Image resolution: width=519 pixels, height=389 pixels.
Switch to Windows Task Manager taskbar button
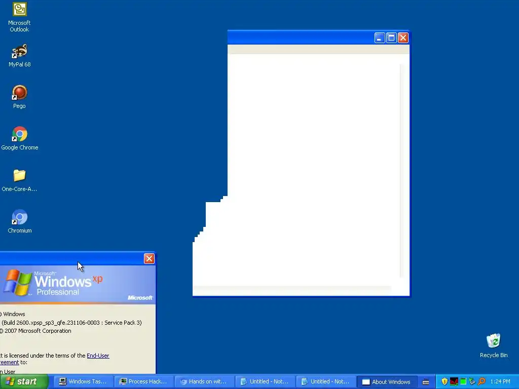tap(83, 381)
